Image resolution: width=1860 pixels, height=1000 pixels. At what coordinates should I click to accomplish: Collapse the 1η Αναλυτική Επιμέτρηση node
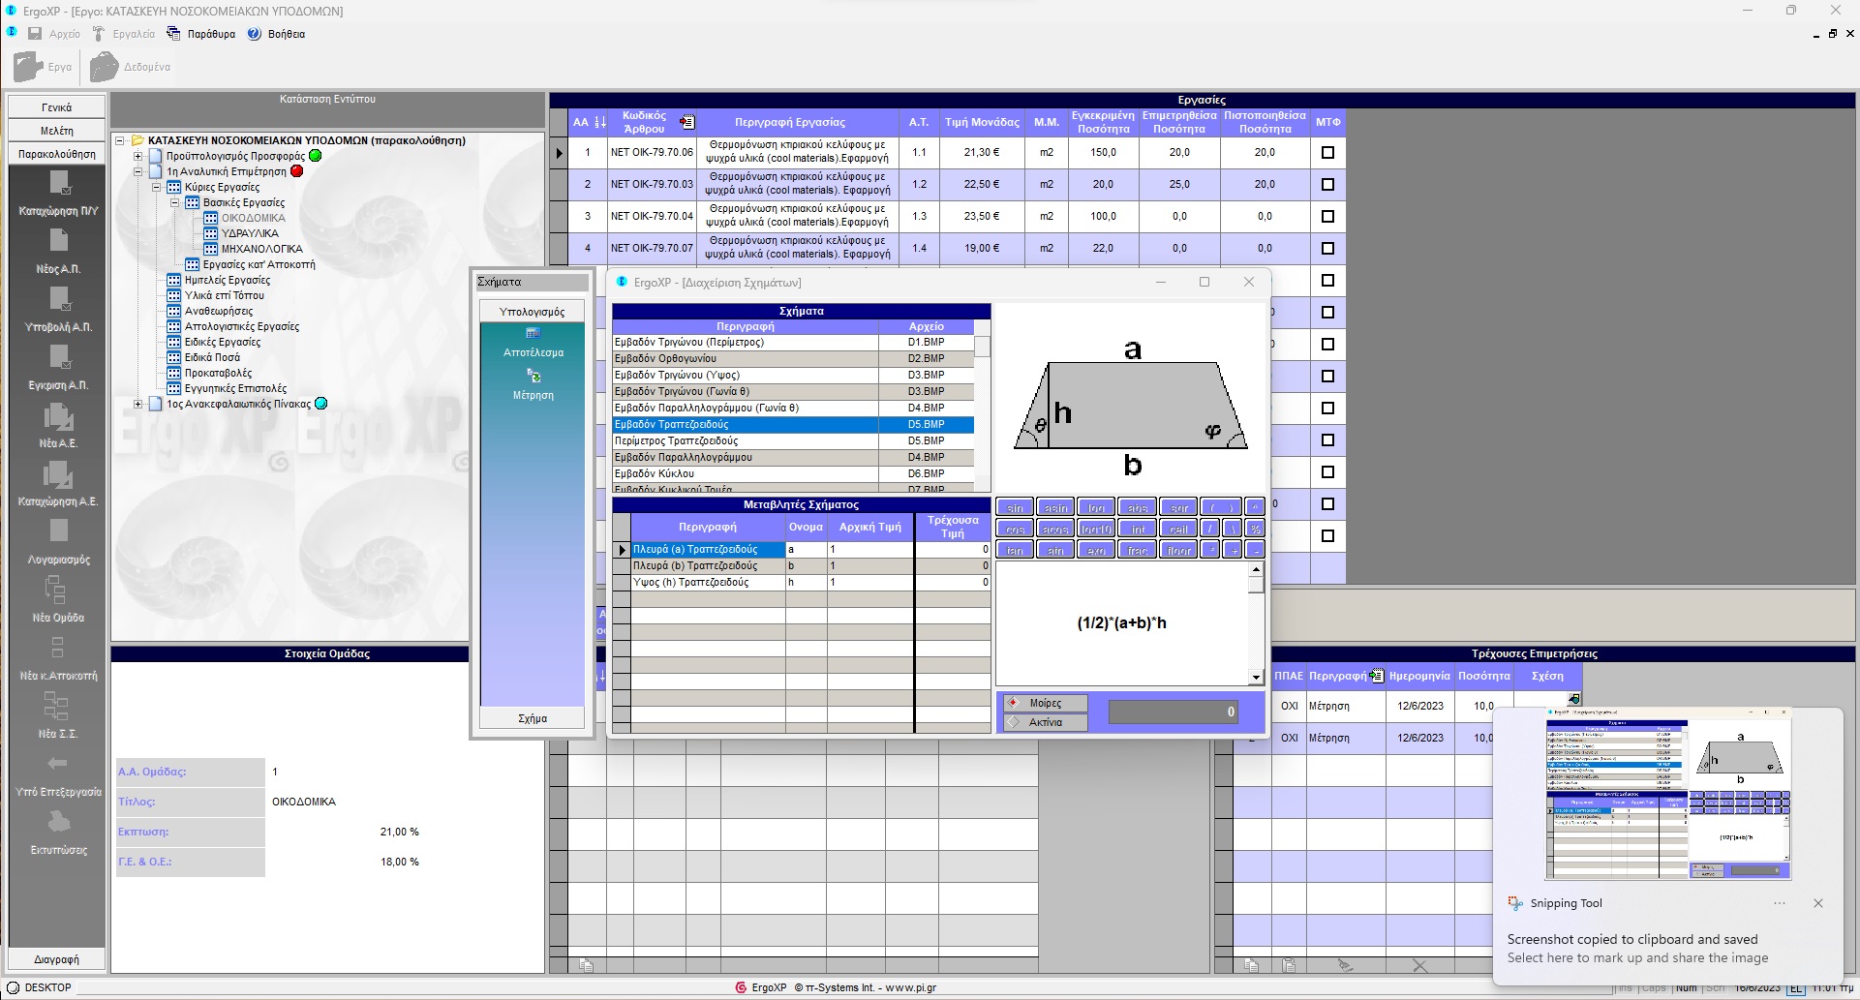(137, 171)
